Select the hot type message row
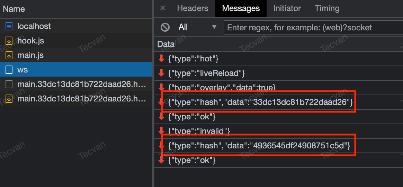Image resolution: width=403 pixels, height=187 pixels. point(278,59)
